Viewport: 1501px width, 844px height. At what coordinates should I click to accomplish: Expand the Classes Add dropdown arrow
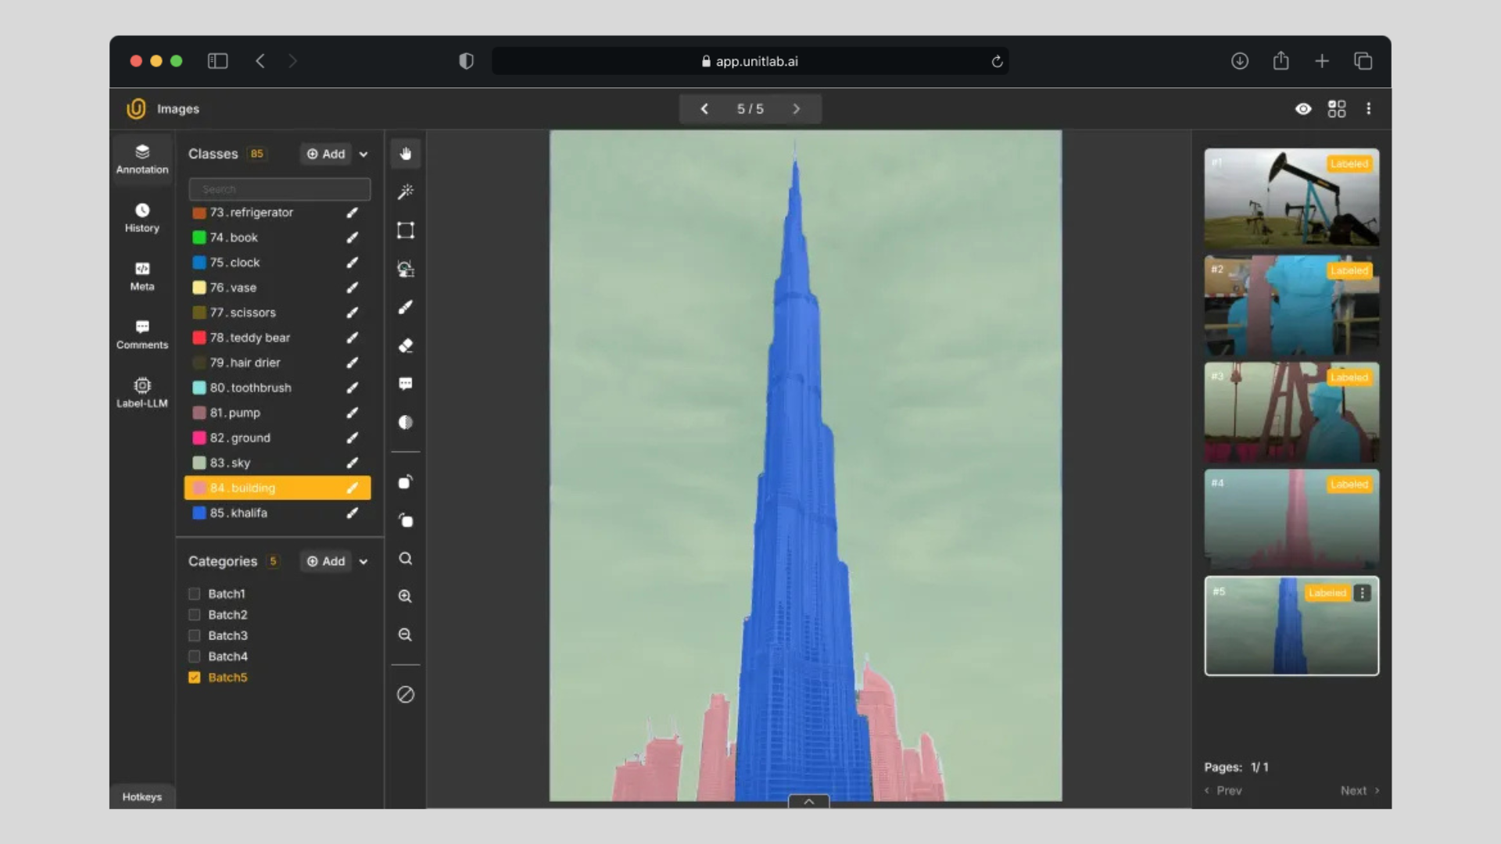(364, 155)
